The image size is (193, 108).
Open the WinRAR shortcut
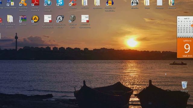point(23,20)
